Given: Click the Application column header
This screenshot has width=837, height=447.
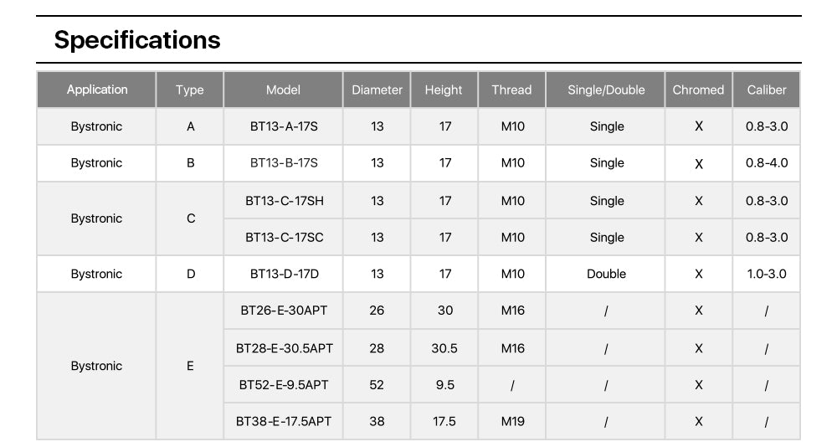Looking at the screenshot, I should [97, 90].
